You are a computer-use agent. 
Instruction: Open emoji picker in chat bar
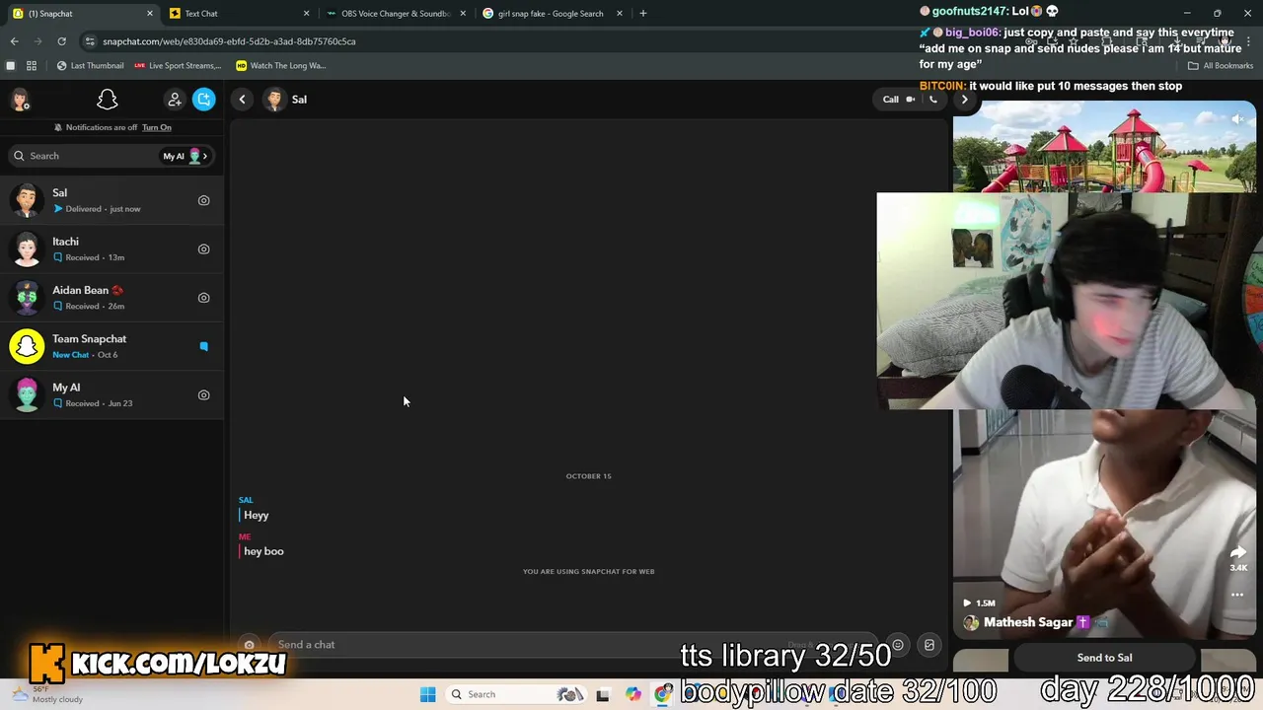coord(898,645)
